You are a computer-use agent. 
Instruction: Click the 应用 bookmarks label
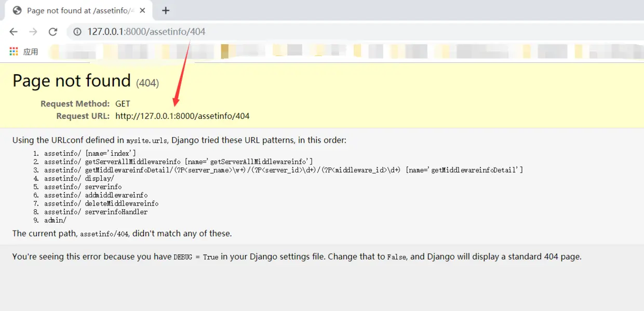[x=31, y=51]
